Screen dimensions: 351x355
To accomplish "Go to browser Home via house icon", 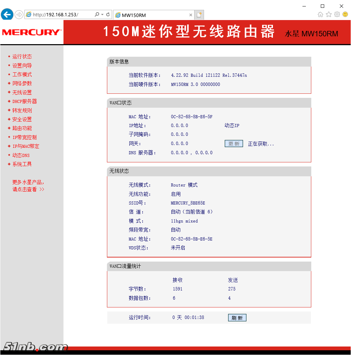I will [320, 14].
